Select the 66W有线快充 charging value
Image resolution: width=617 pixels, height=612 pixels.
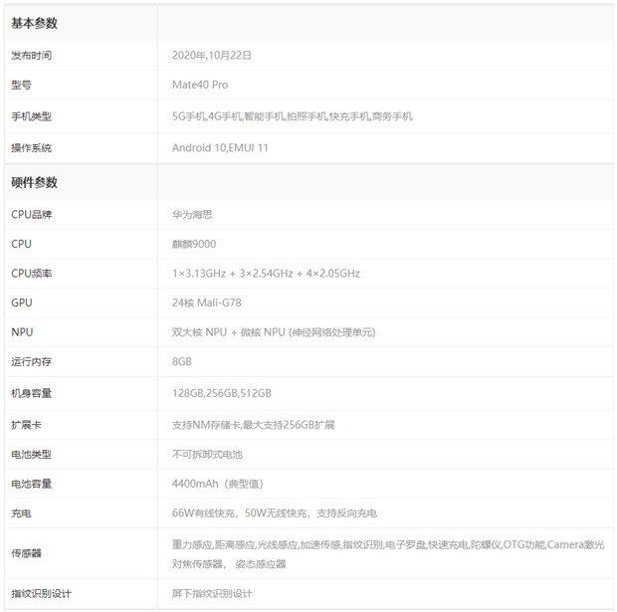[x=275, y=513]
